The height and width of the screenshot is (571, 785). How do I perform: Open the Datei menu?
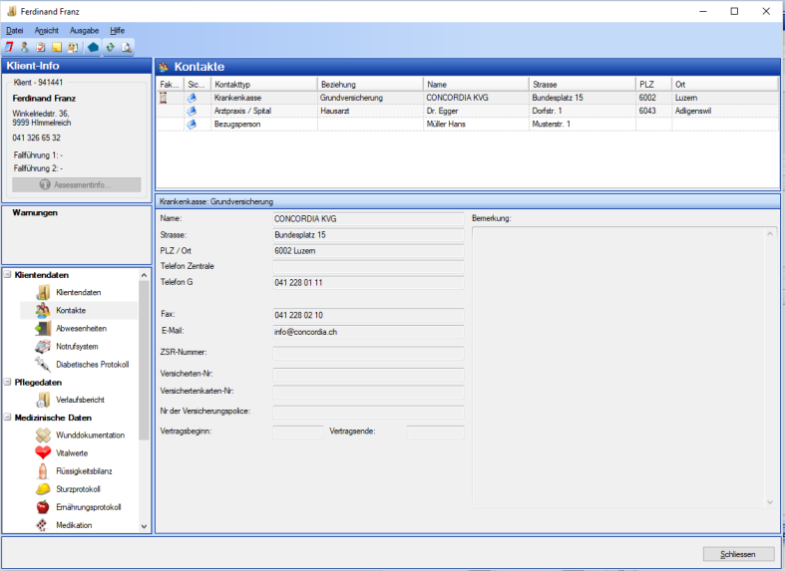pos(14,31)
